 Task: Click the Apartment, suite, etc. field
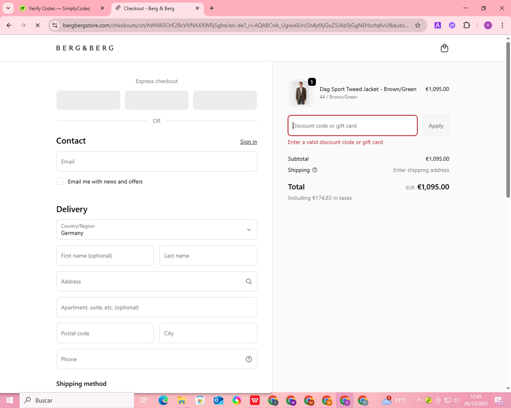click(157, 307)
